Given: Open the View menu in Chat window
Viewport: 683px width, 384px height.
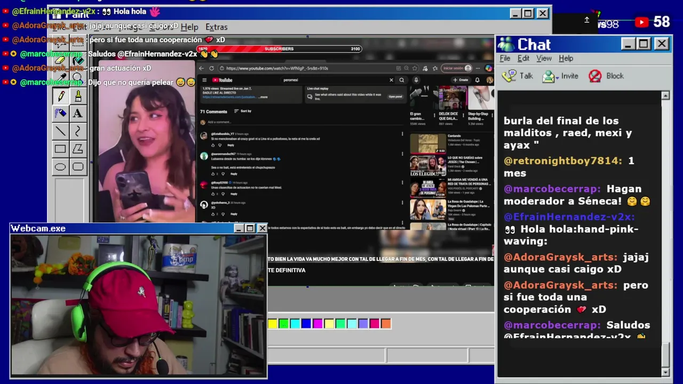Looking at the screenshot, I should click(544, 58).
